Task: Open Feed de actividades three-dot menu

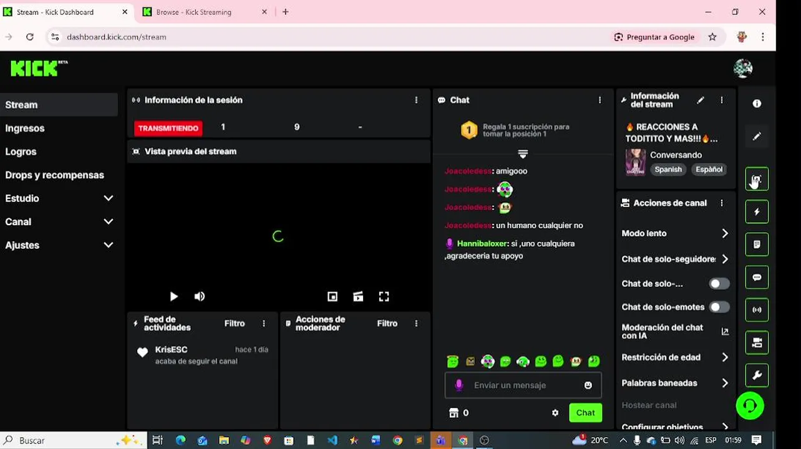Action: pyautogui.click(x=264, y=324)
